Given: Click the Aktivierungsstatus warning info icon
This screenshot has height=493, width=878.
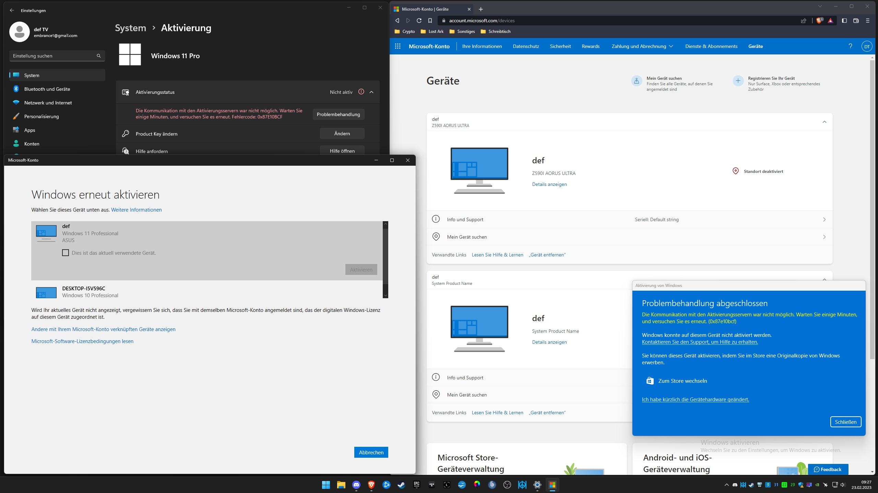Looking at the screenshot, I should pos(361,92).
